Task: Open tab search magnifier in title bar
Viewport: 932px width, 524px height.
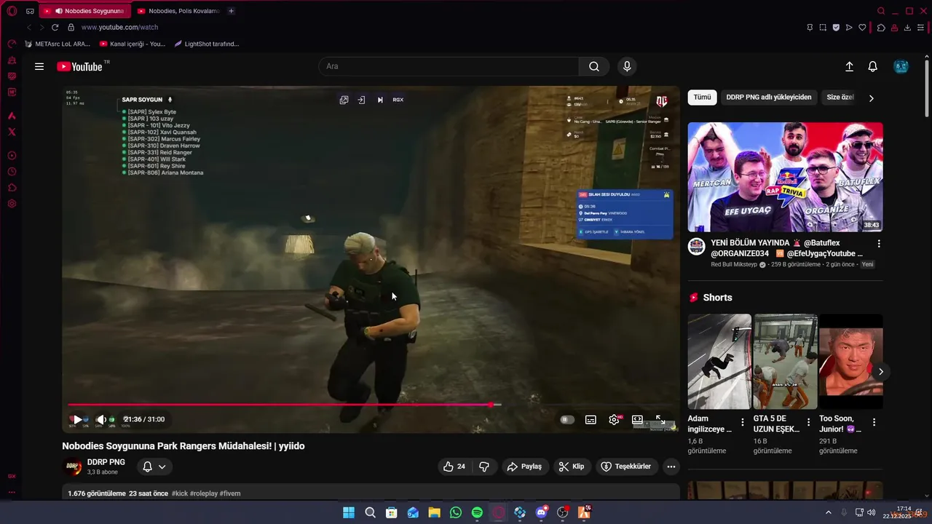Action: point(881,11)
